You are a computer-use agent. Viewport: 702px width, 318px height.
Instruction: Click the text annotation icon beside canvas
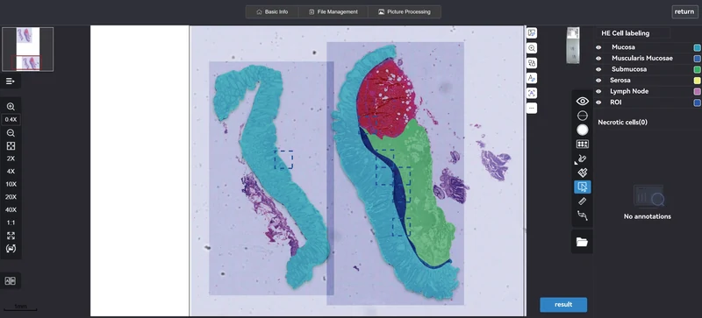(532, 78)
